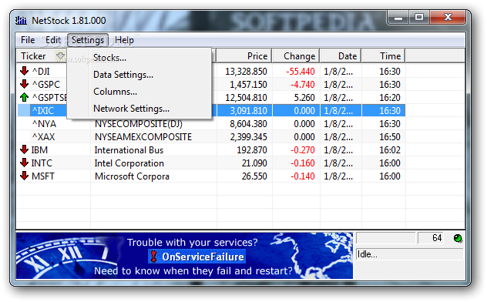Viewport: 487px width, 302px height.
Task: Click the Intel Corporation name cell
Action: [129, 163]
